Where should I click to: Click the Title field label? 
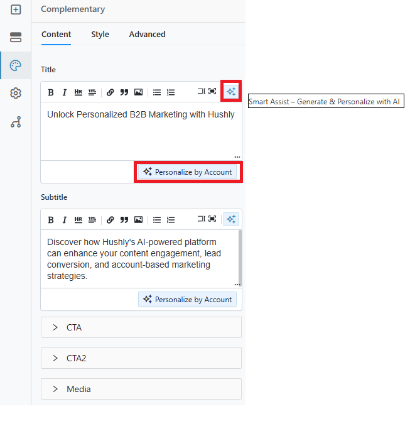click(48, 70)
